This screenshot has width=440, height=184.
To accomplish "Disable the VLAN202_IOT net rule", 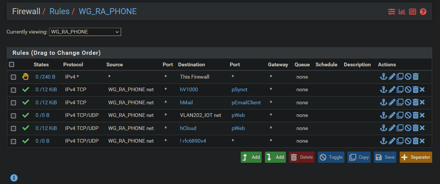I will coord(408,115).
